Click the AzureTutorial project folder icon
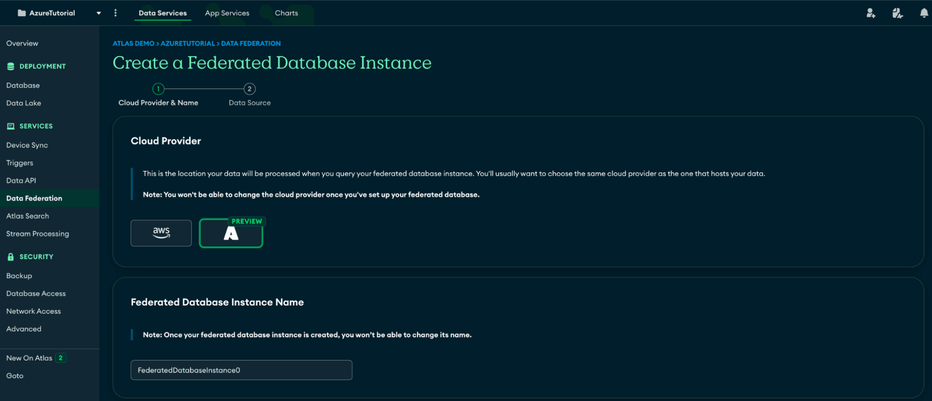Image resolution: width=932 pixels, height=401 pixels. tap(21, 13)
